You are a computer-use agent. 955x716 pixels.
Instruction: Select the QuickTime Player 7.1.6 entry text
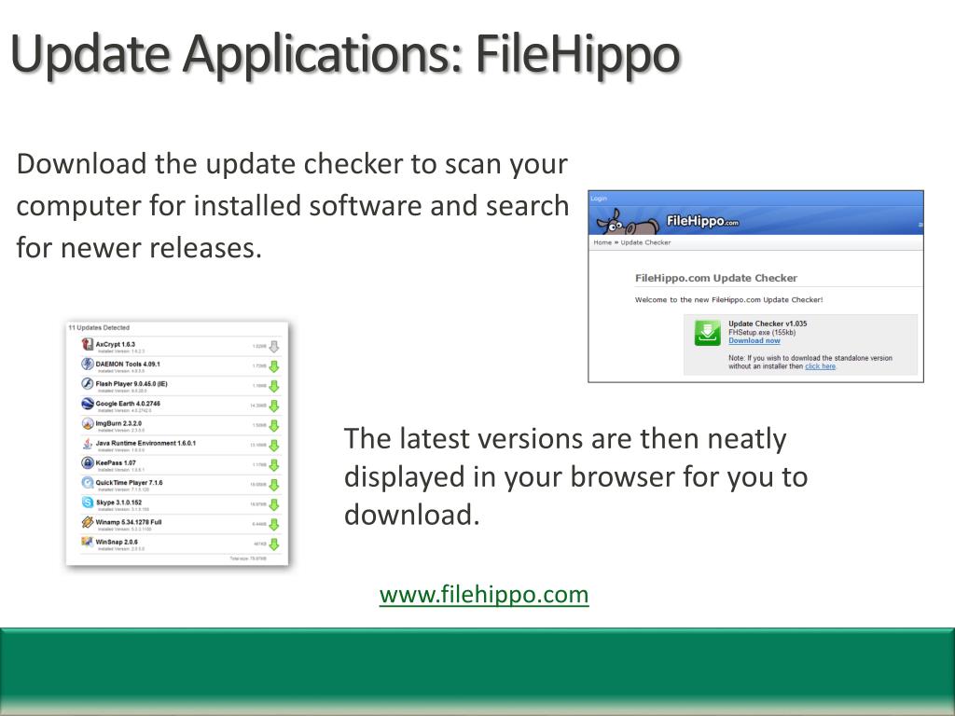click(x=129, y=483)
